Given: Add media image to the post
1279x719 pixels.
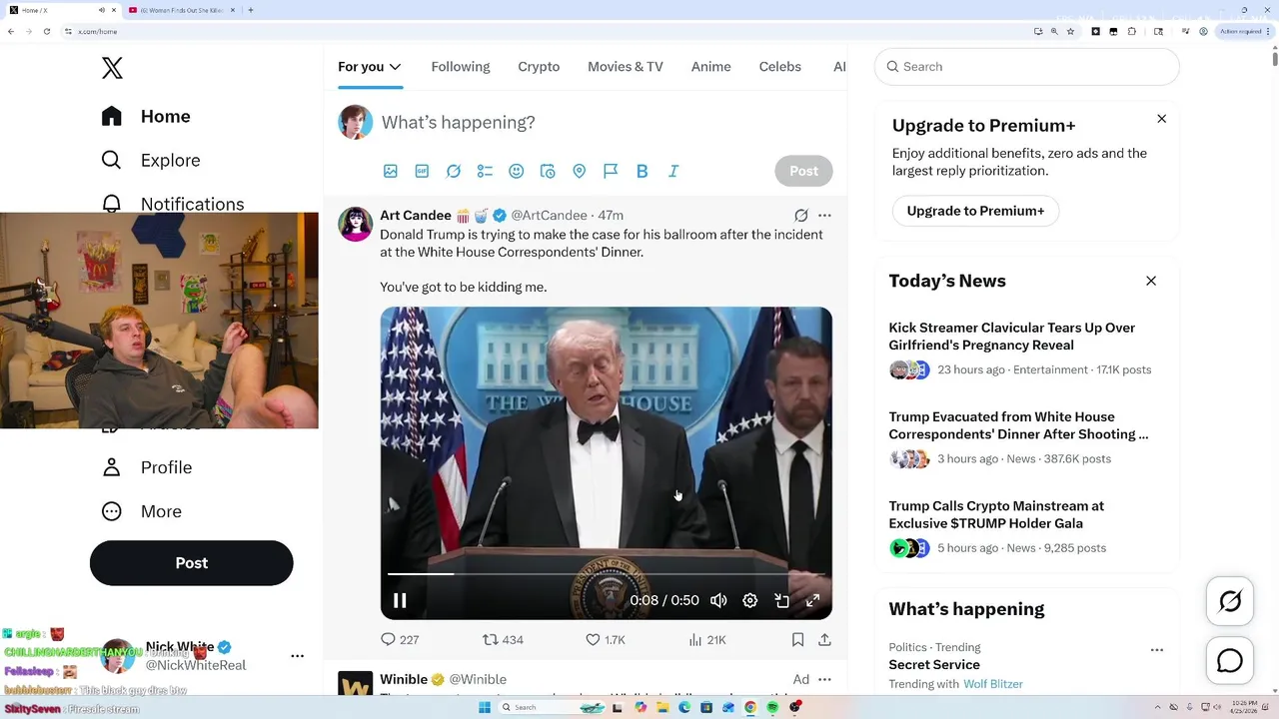Looking at the screenshot, I should [391, 172].
